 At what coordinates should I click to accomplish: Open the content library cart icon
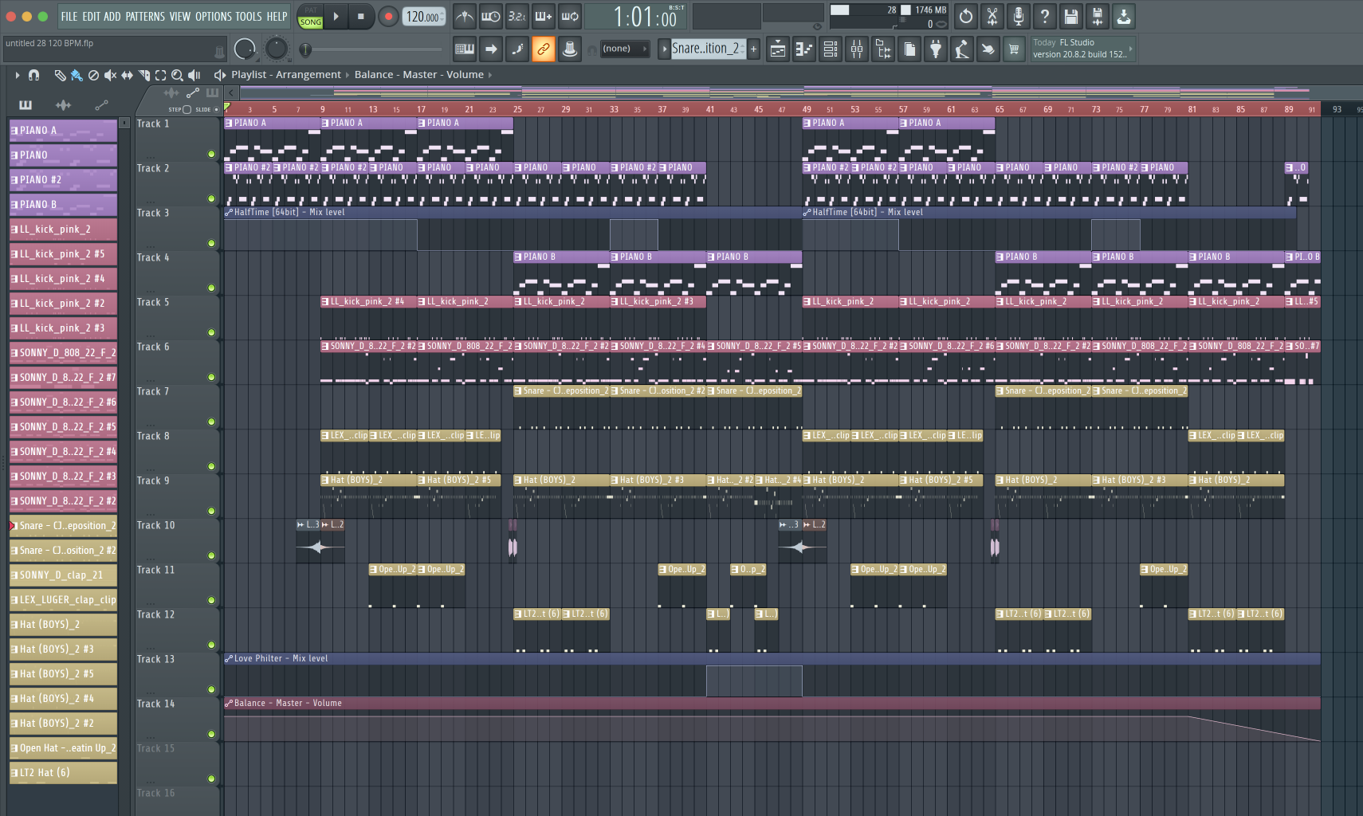click(1014, 49)
